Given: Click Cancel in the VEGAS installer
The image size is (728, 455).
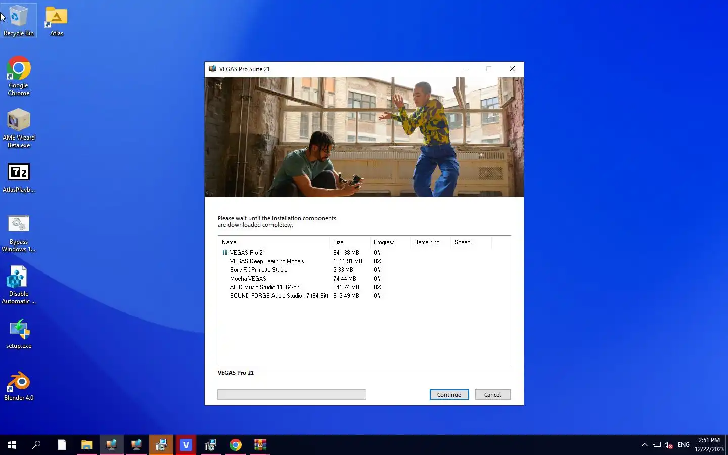Looking at the screenshot, I should [x=492, y=395].
